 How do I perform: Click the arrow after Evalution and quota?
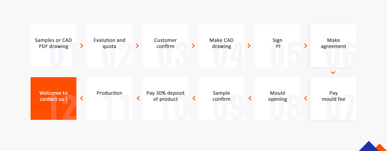point(137,46)
